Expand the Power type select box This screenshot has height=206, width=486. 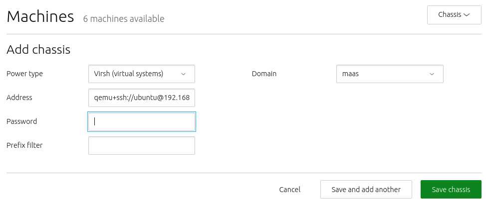[142, 74]
